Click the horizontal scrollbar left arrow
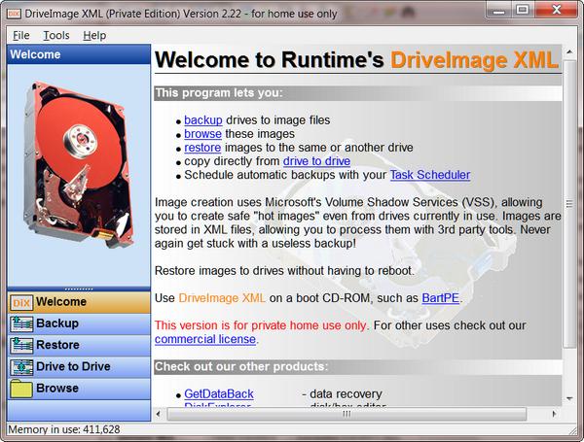The width and height of the screenshot is (584, 442). click(x=159, y=414)
